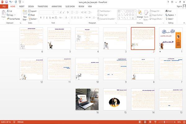Viewport: 186px width, 124px height.
Task: Switch to Normal view in status bar
Action: (140, 122)
